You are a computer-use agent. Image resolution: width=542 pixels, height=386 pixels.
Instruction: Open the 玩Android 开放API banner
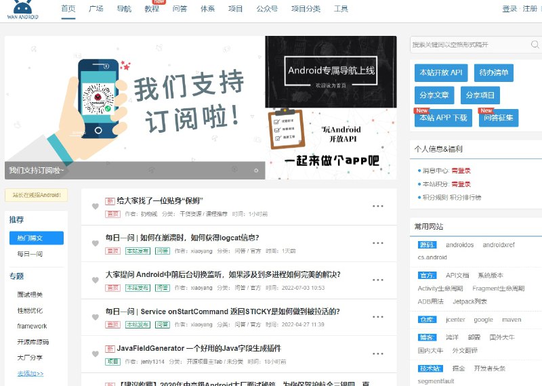tap(331, 144)
